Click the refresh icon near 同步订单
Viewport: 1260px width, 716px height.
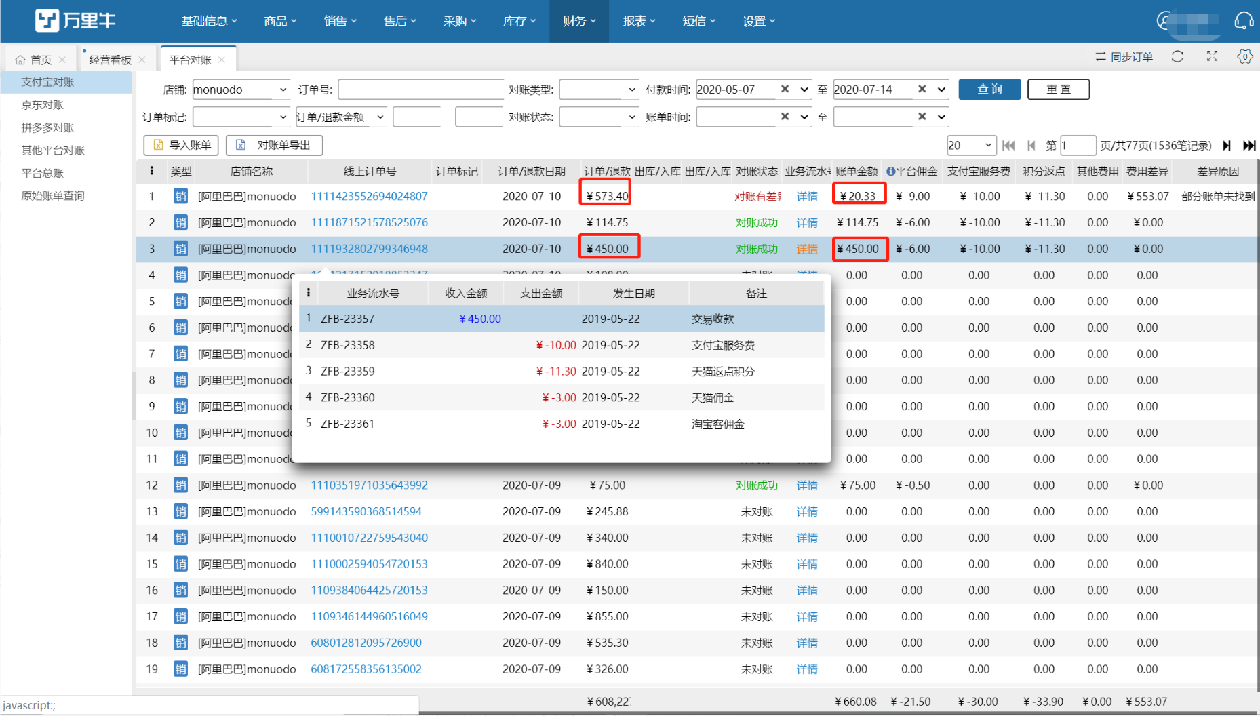pyautogui.click(x=1177, y=57)
